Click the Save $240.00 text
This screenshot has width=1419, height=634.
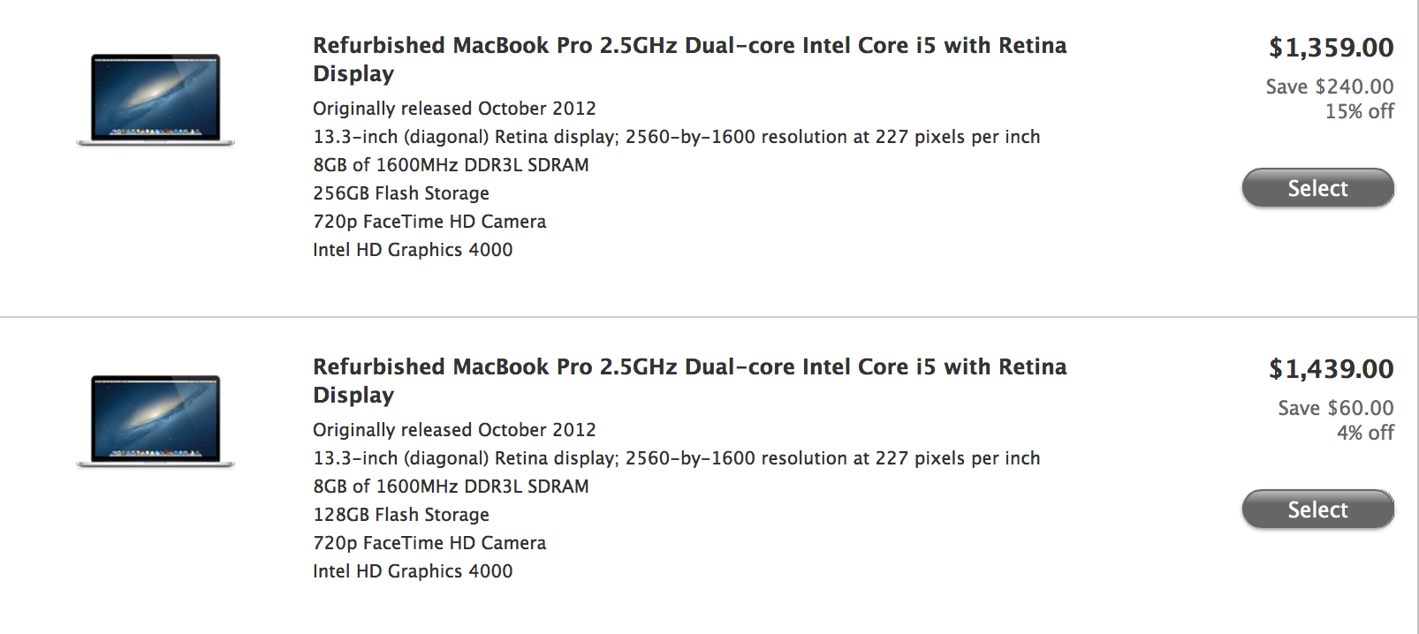tap(1330, 87)
